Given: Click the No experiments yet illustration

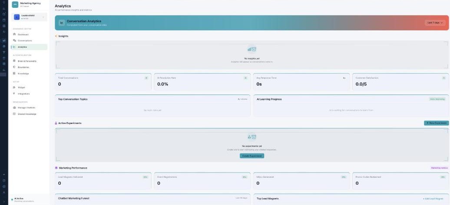Looking at the screenshot, I should pyautogui.click(x=251, y=137).
